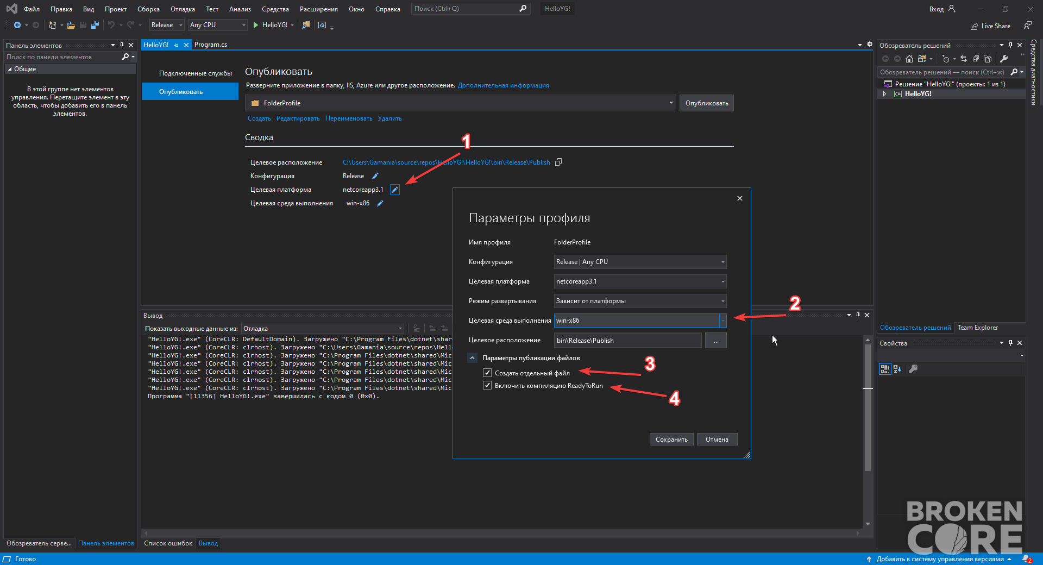Switch to the Program.cs tab
1043x565 pixels.
[x=211, y=45]
